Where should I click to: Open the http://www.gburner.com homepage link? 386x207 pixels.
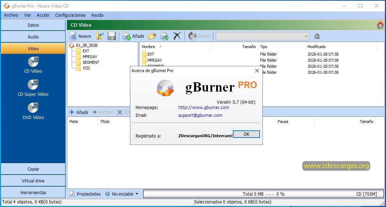click(x=204, y=108)
